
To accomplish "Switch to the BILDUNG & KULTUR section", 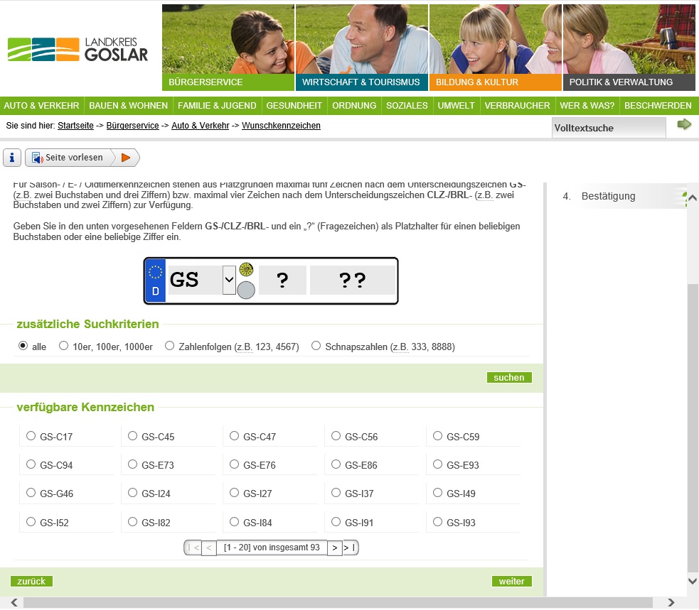I will pos(477,82).
